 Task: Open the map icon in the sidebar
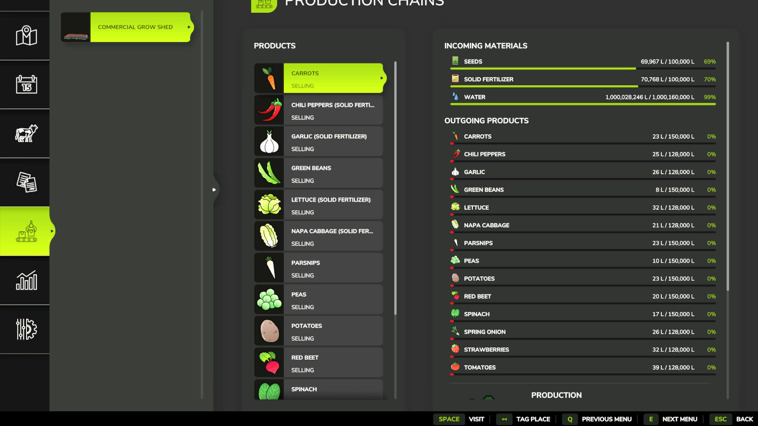(27, 36)
